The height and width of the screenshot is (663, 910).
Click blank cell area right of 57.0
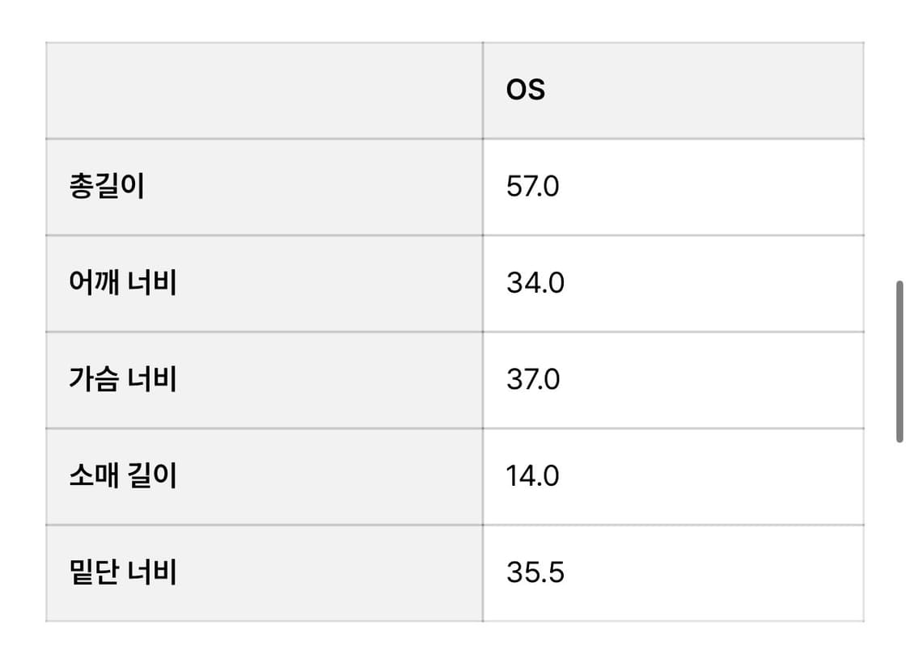tap(712, 188)
